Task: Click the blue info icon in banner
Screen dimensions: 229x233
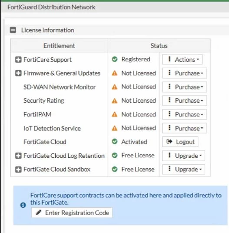Action: 23,205
